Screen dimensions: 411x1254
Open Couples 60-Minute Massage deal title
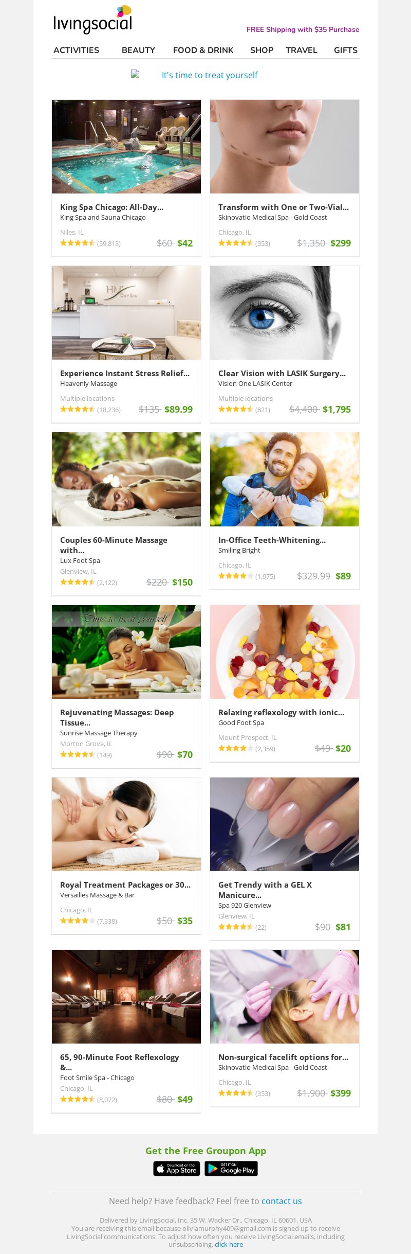tap(114, 545)
